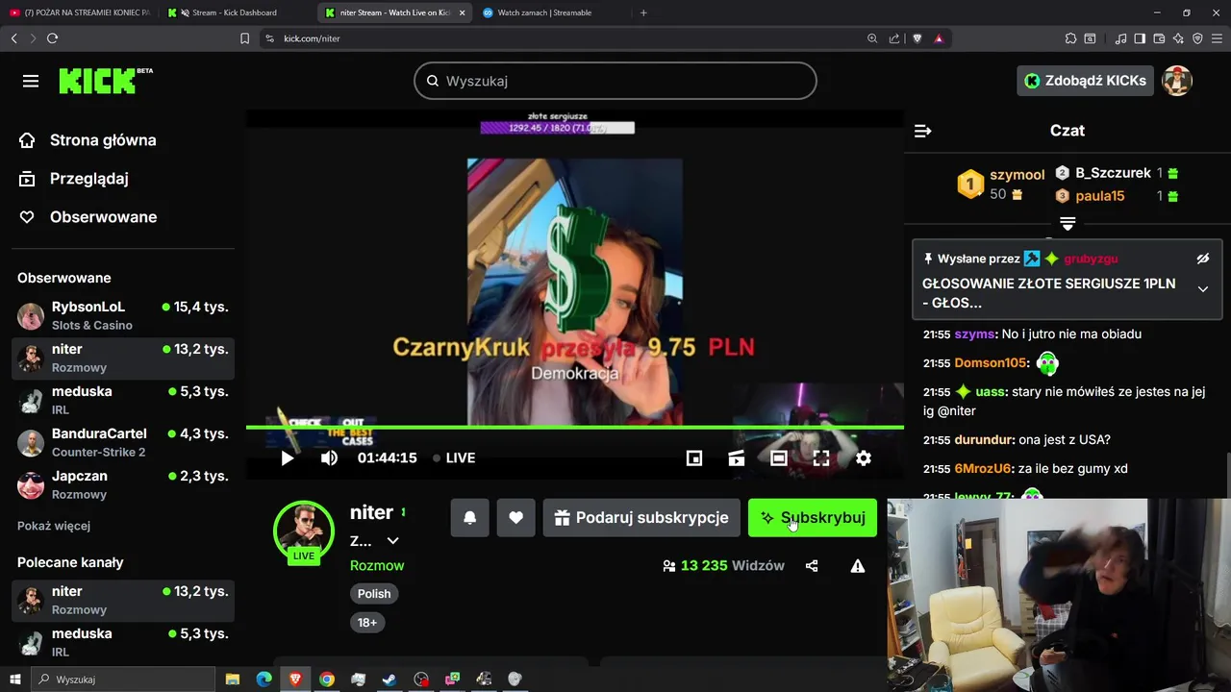
Task: Click the green Subskrybuj button
Action: tap(813, 518)
